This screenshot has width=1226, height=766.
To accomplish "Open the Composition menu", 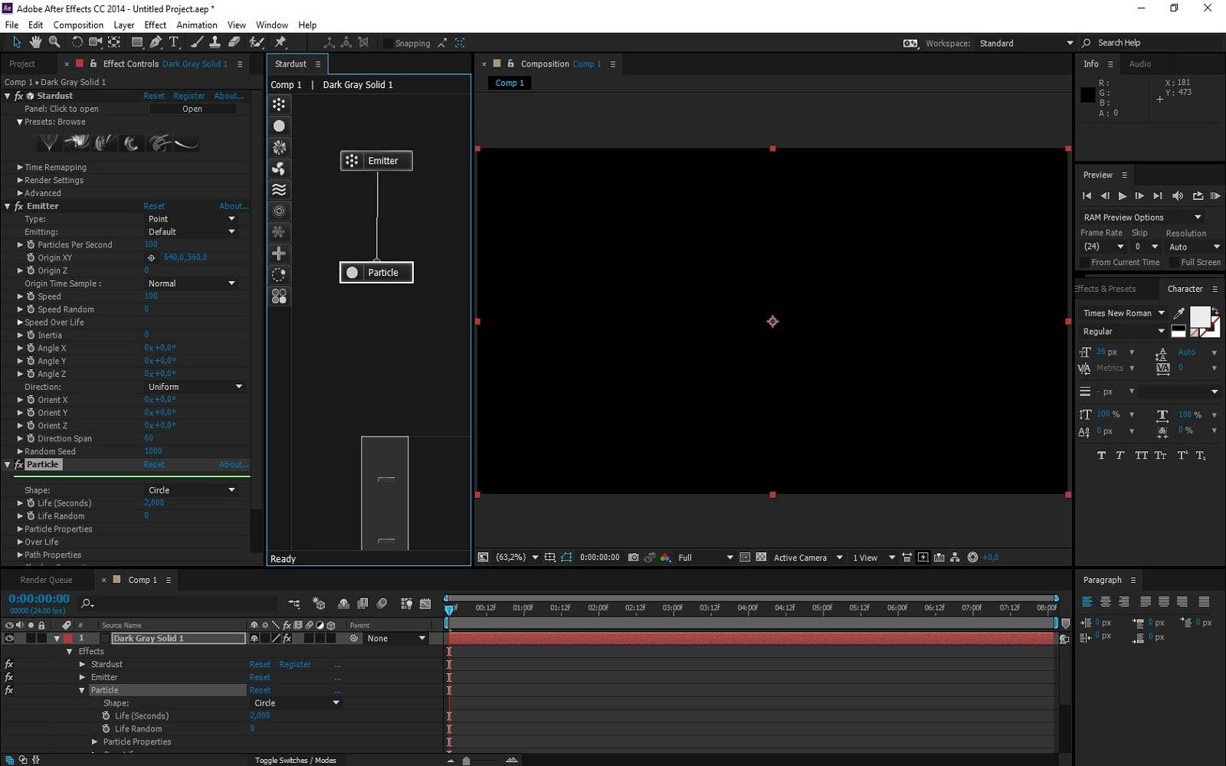I will coord(78,25).
